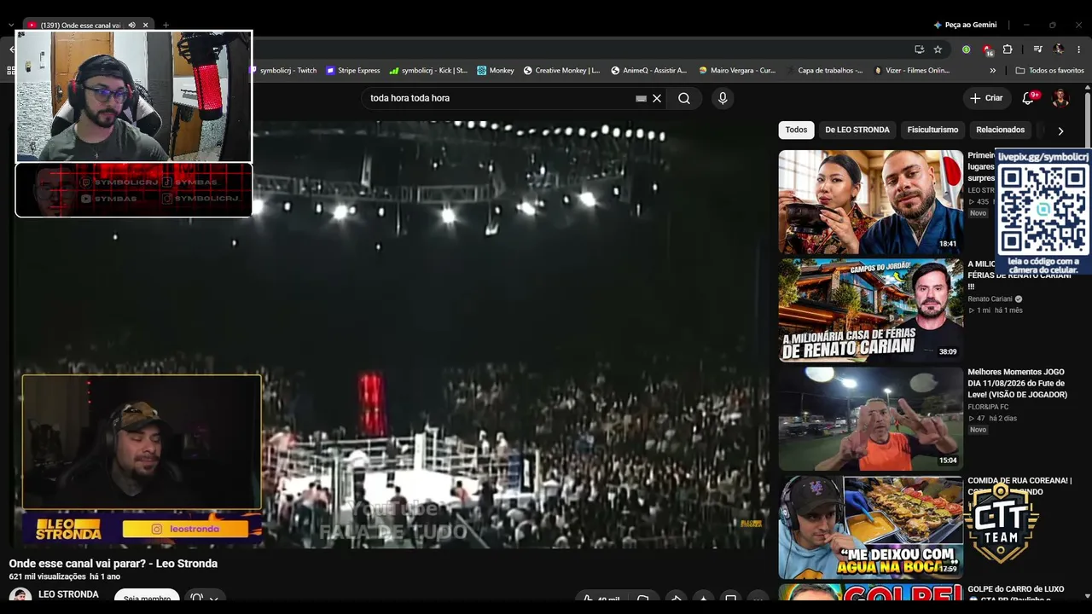Open a new browser tab
The height and width of the screenshot is (614, 1092).
point(166,26)
